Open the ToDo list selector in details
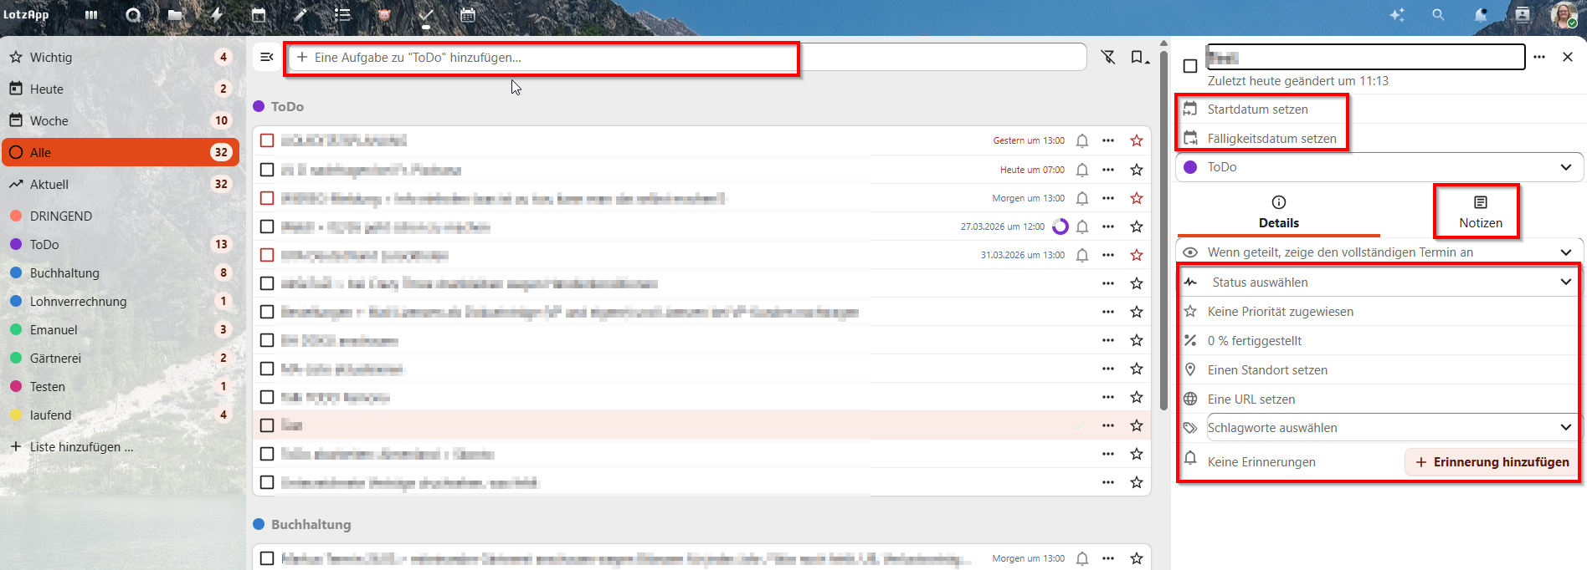 click(x=1379, y=167)
